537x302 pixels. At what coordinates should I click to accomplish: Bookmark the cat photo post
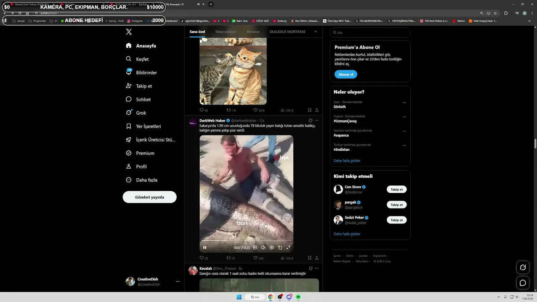click(x=310, y=110)
